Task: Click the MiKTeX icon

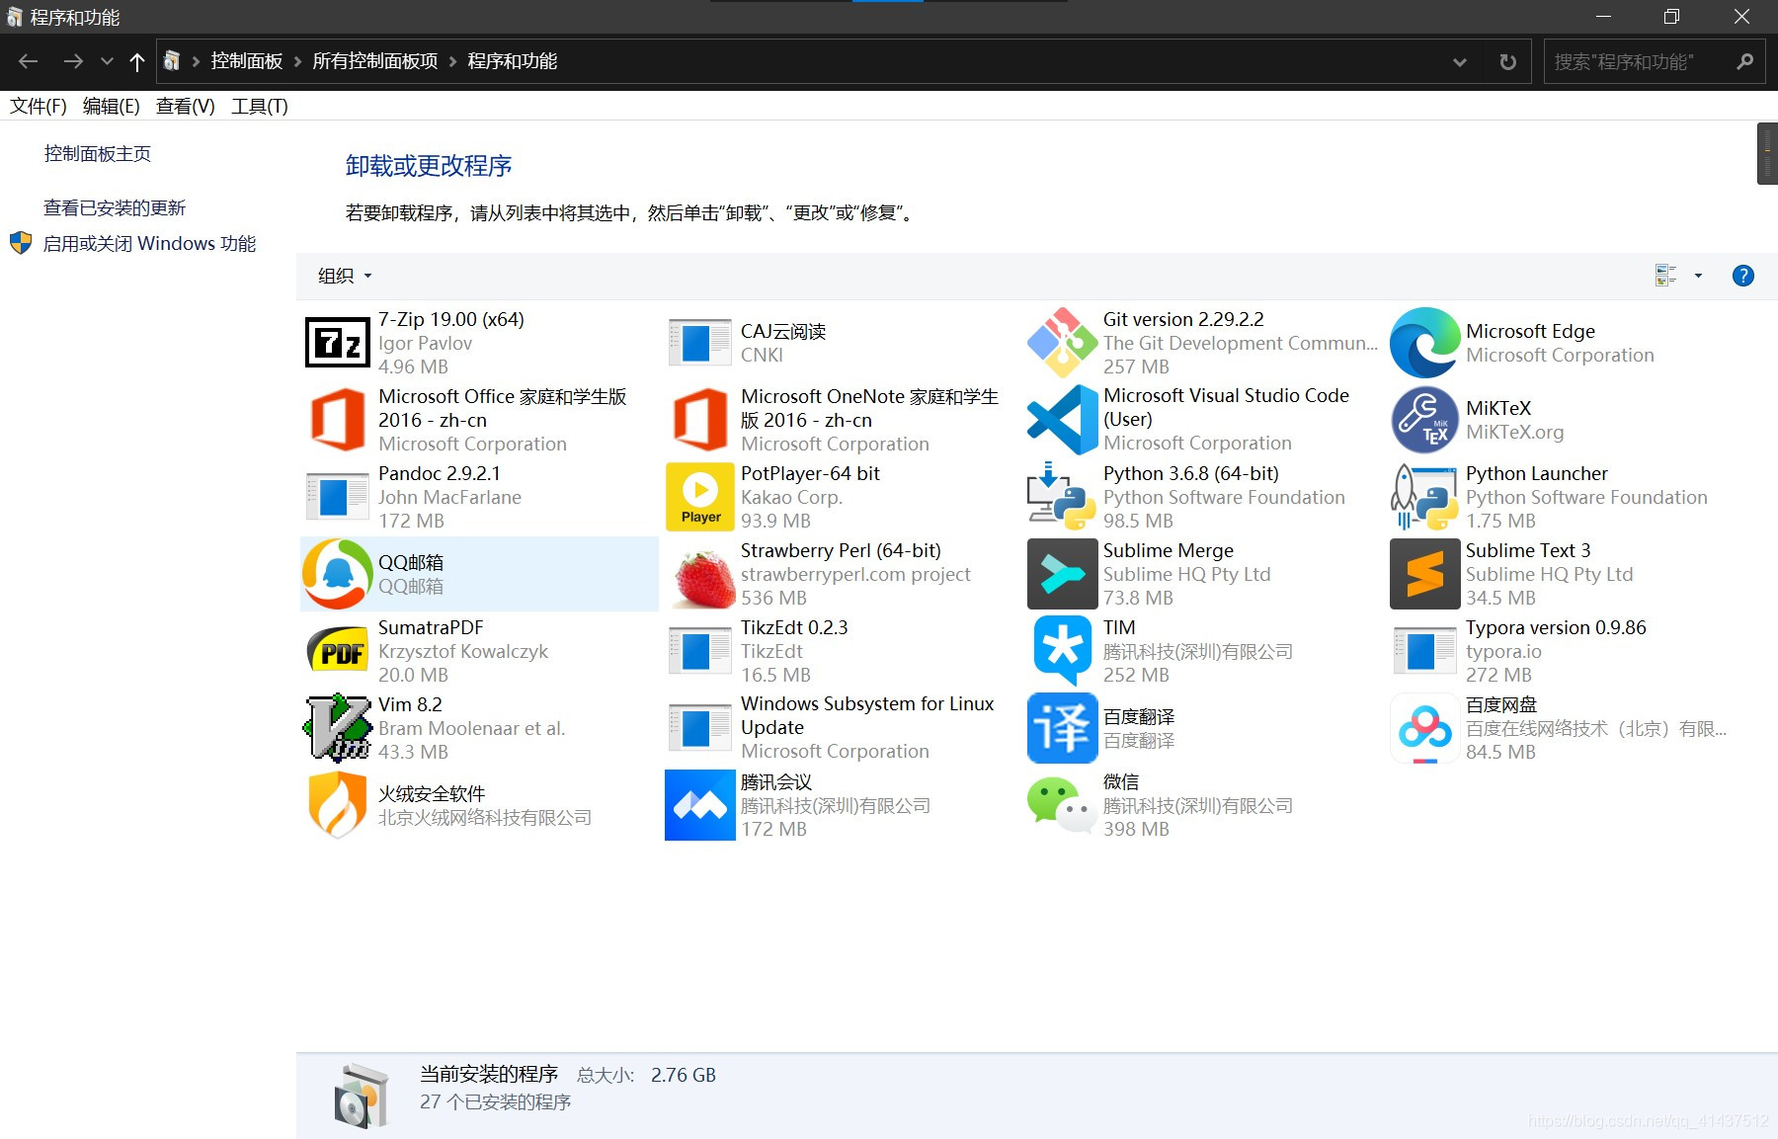Action: pyautogui.click(x=1424, y=420)
